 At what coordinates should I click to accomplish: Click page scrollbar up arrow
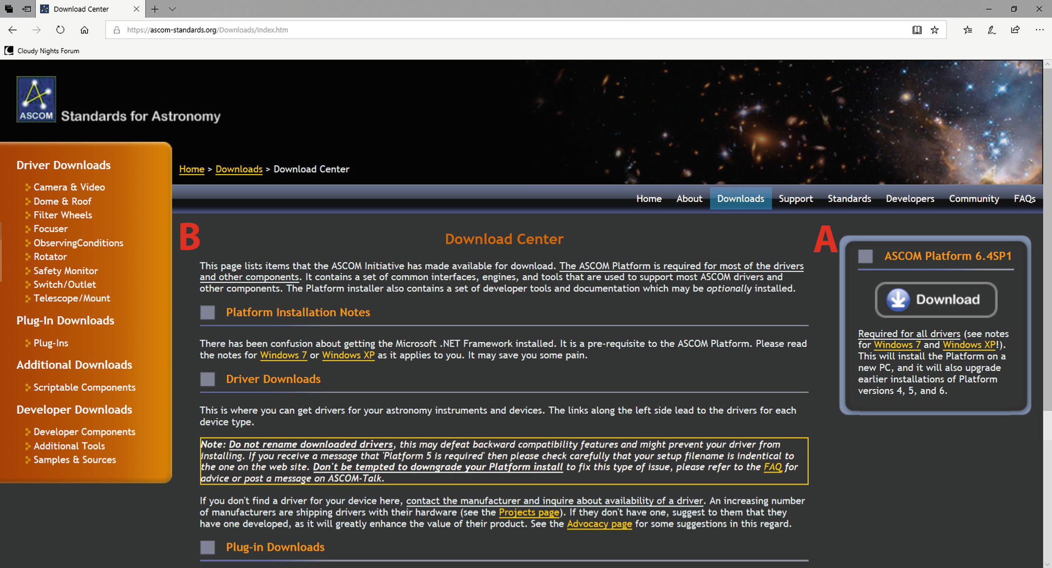[1047, 65]
